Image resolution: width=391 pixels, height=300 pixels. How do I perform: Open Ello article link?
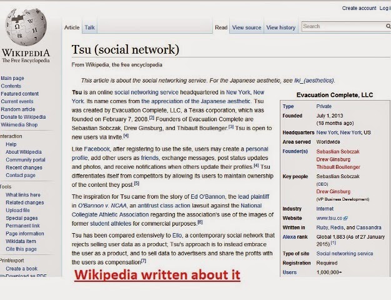pyautogui.click(x=177, y=236)
